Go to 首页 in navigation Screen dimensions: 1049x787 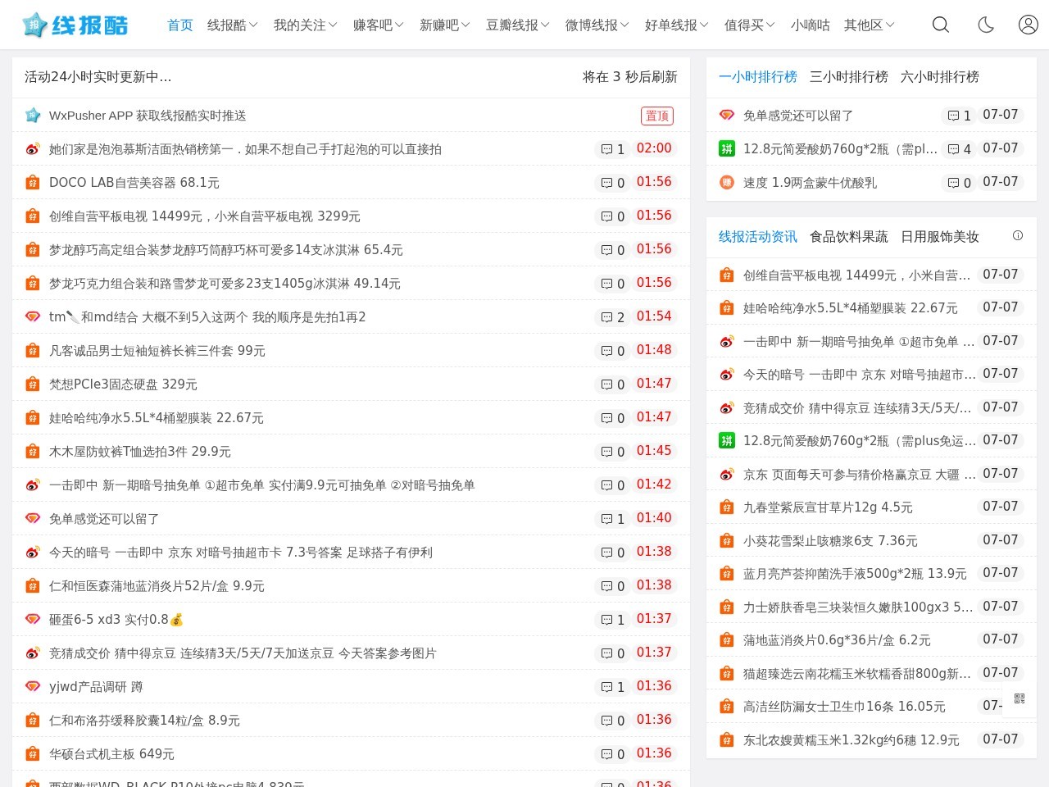point(180,25)
